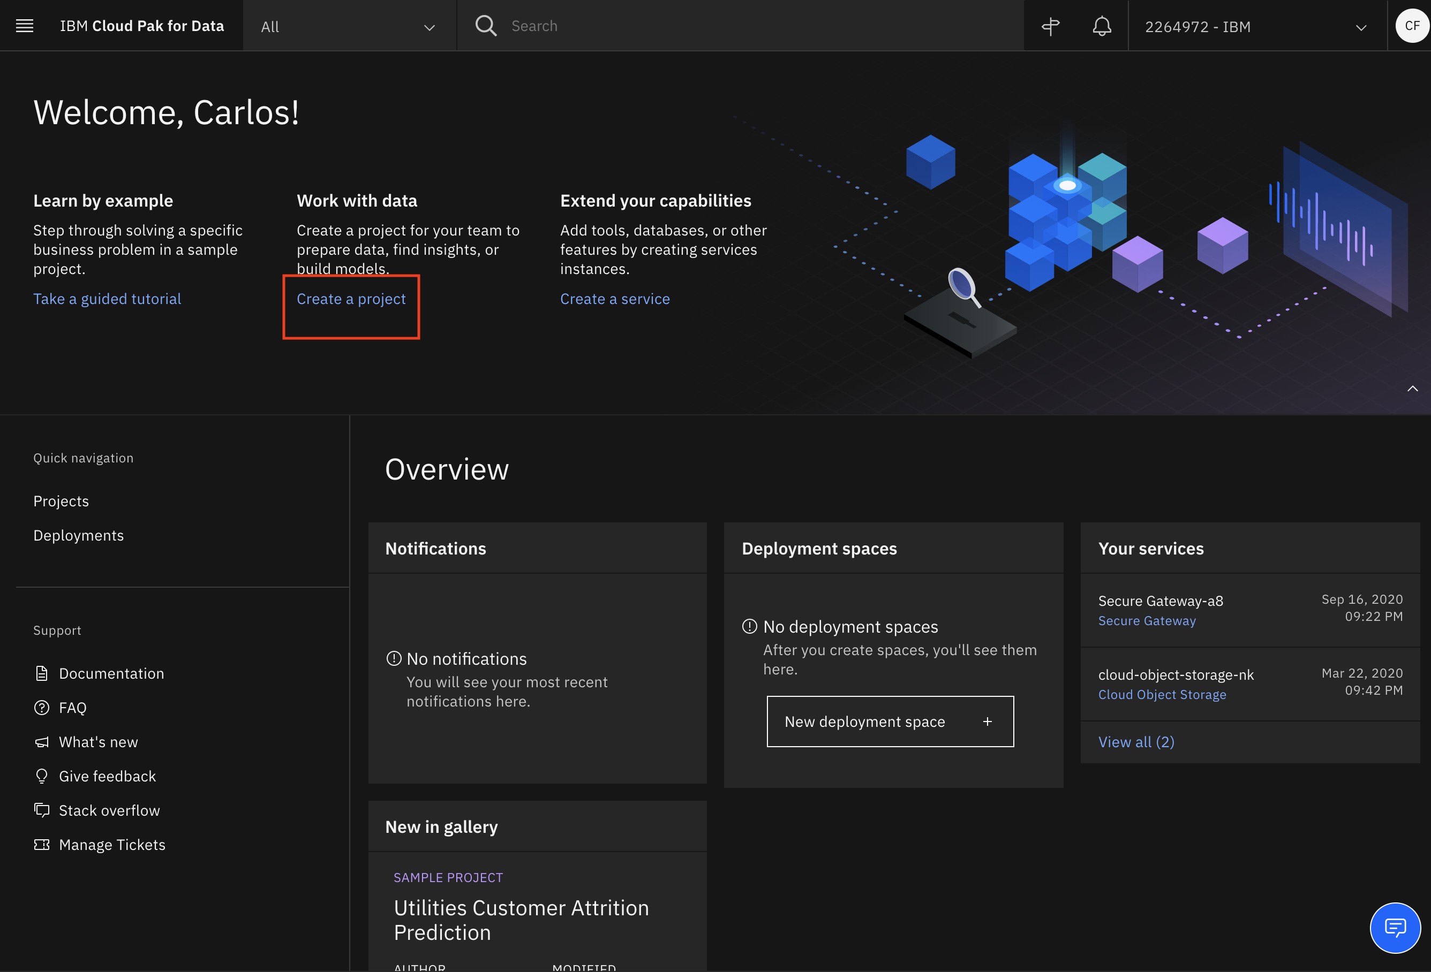Image resolution: width=1431 pixels, height=972 pixels.
Task: Open the CF user avatar
Action: pyautogui.click(x=1412, y=26)
